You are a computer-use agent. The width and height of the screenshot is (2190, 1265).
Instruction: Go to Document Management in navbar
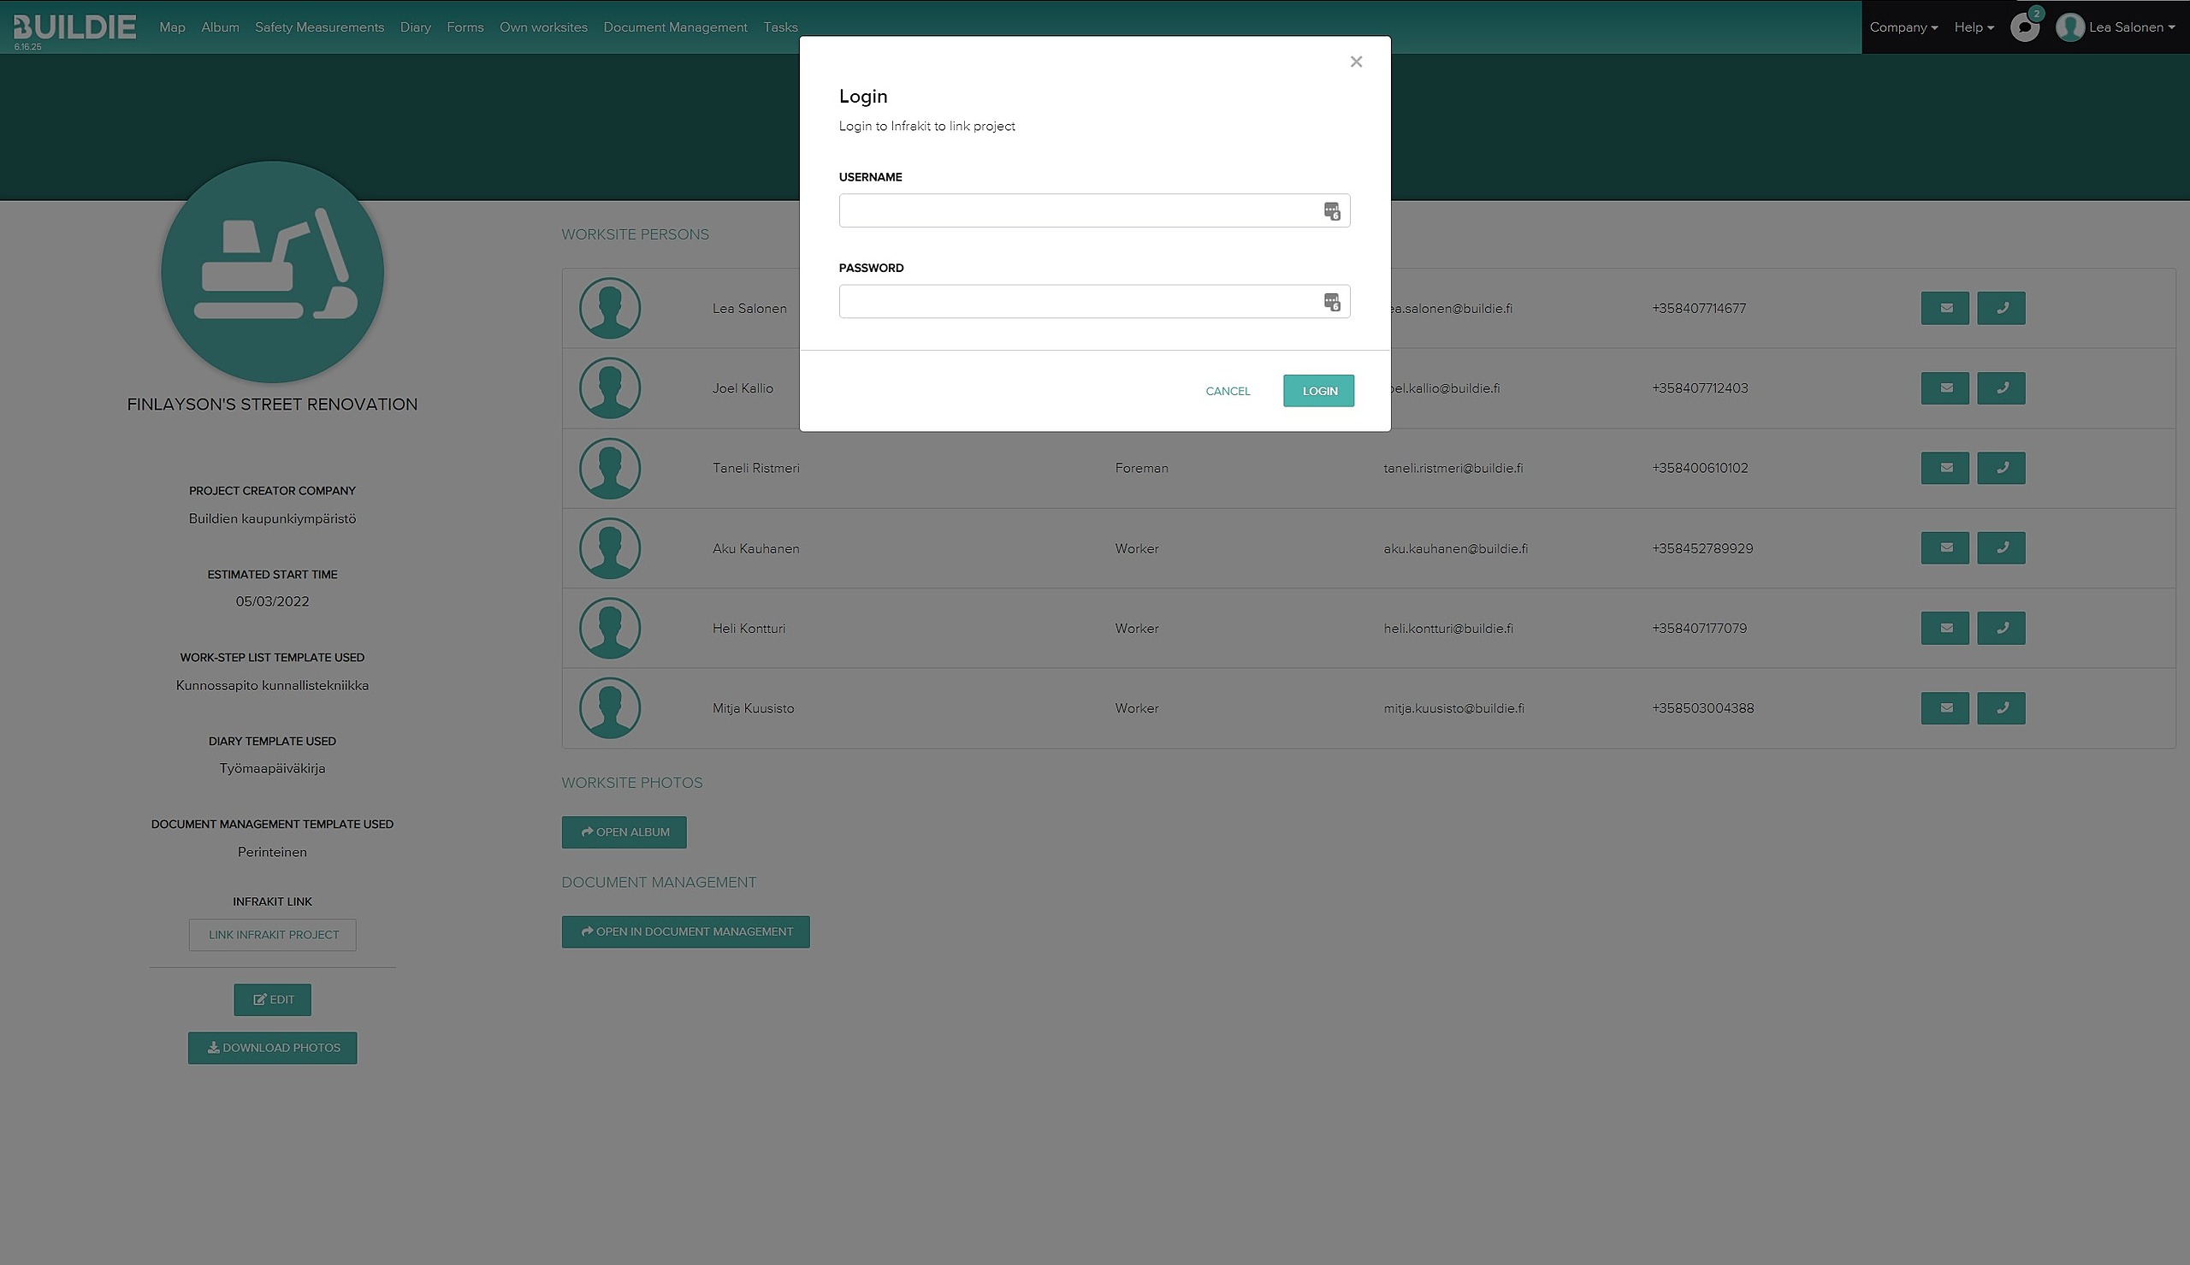pos(675,27)
